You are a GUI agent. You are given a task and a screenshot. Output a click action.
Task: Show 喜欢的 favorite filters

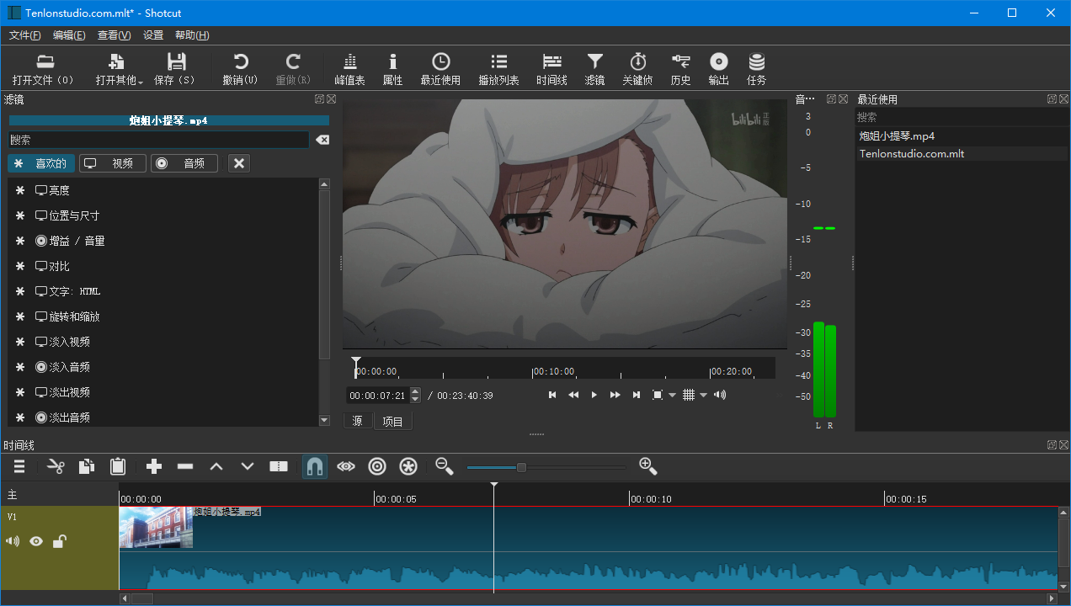click(41, 163)
